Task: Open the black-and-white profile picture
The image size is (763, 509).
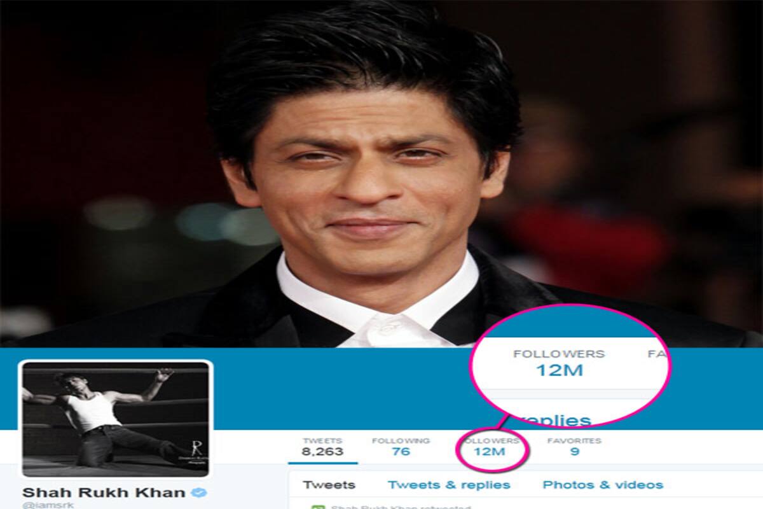Action: (116, 418)
